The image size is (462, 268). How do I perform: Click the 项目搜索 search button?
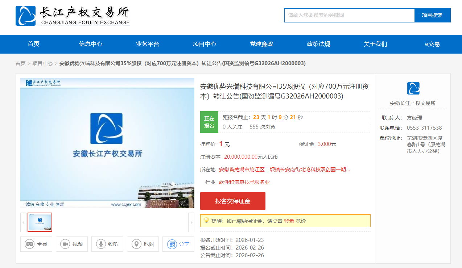click(x=432, y=15)
